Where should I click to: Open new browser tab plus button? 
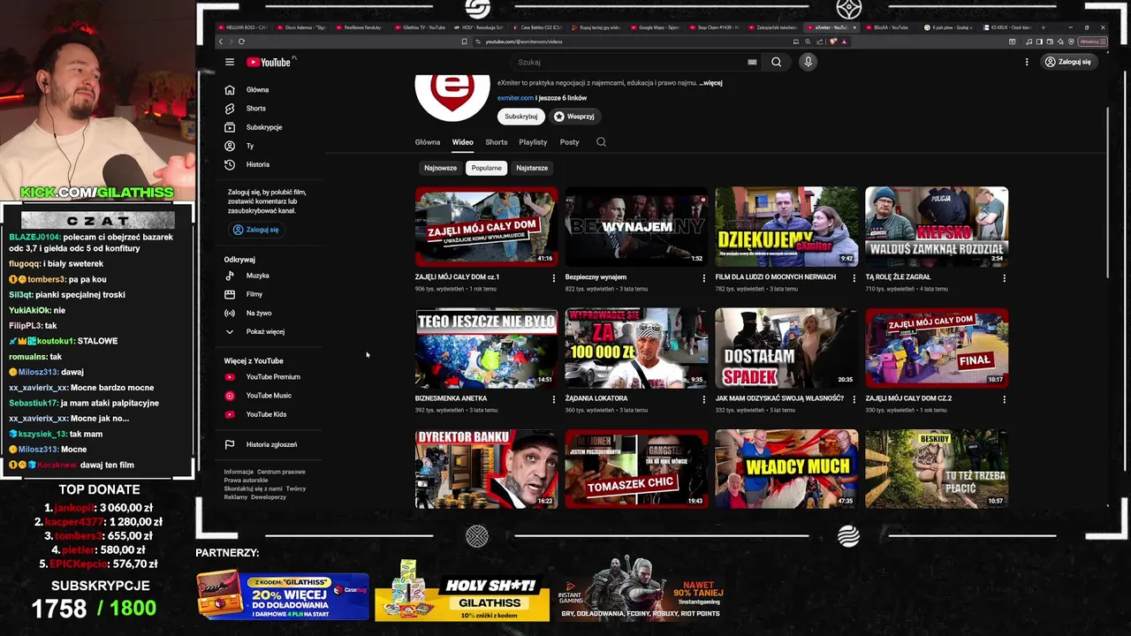tap(1044, 27)
